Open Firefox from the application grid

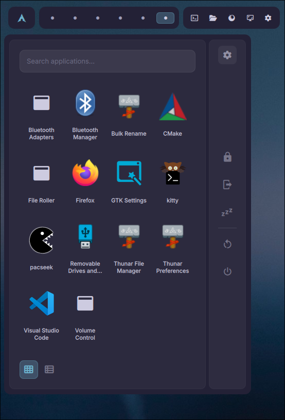click(x=85, y=182)
